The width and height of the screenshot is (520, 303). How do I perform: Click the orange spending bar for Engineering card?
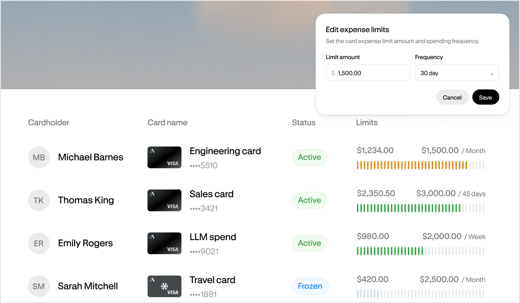420,165
